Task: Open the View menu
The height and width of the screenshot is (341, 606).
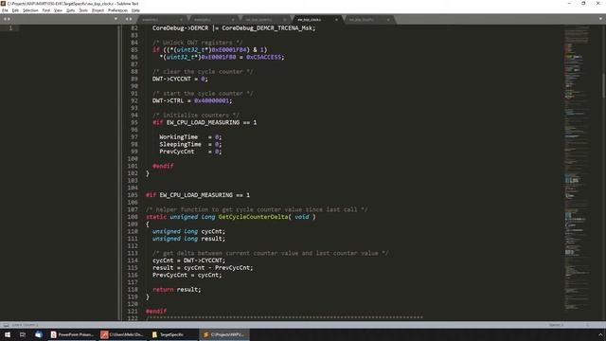Action: [59, 10]
